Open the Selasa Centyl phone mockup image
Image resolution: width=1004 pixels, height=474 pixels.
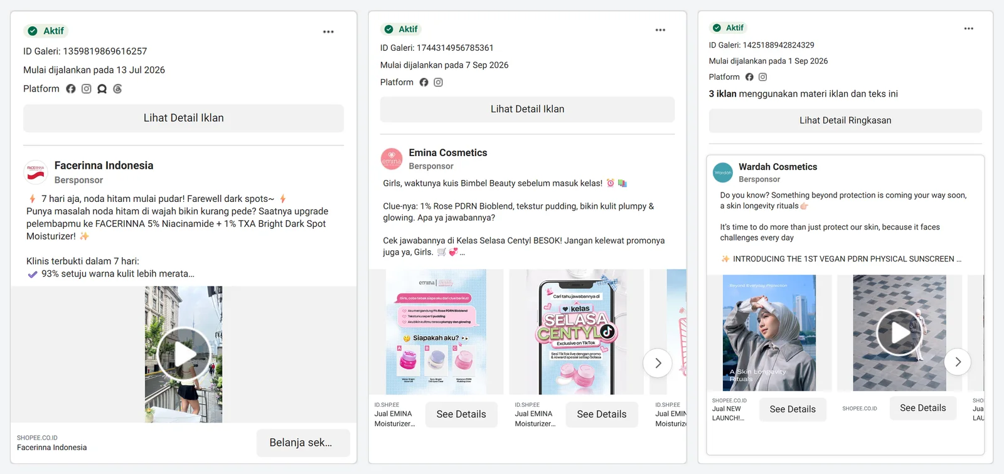pyautogui.click(x=576, y=332)
